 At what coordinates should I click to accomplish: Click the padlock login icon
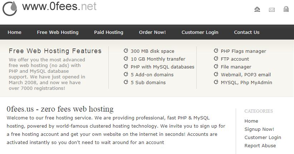[x=286, y=9]
